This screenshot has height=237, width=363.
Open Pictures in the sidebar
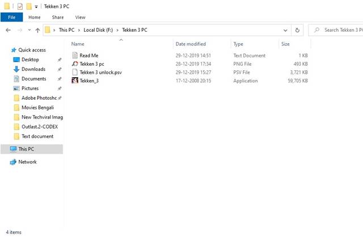click(x=30, y=88)
